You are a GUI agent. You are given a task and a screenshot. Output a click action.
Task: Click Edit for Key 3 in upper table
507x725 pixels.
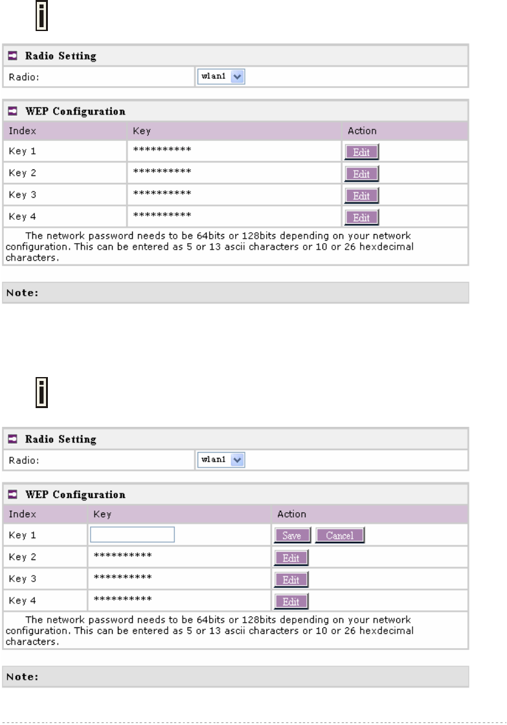coord(361,195)
